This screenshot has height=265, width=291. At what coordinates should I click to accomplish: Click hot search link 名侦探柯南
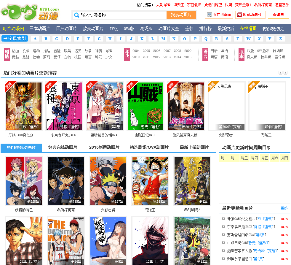[x=263, y=5]
